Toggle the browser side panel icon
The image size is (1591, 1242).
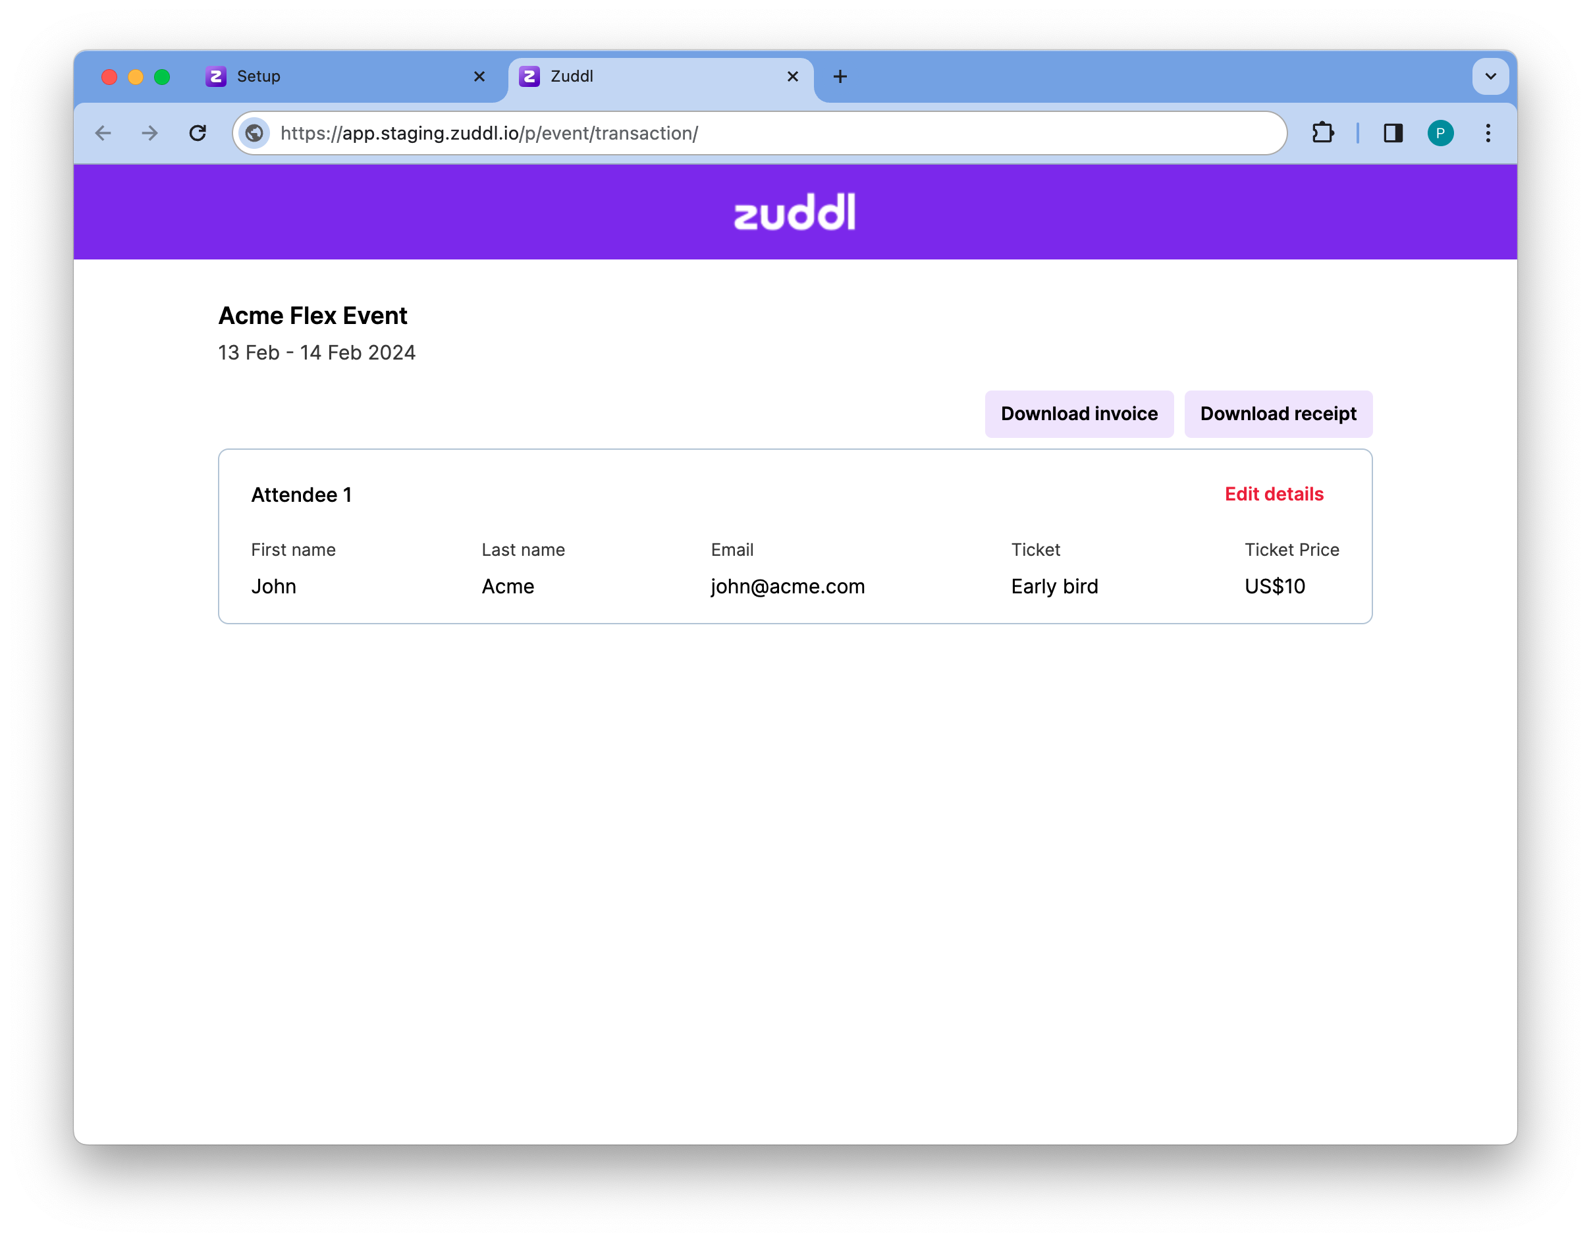tap(1393, 133)
